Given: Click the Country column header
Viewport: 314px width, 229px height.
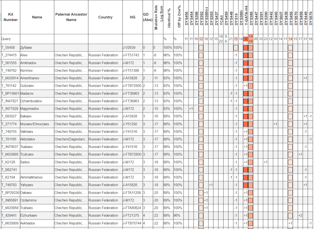Looking at the screenshot, I should coord(105,17).
